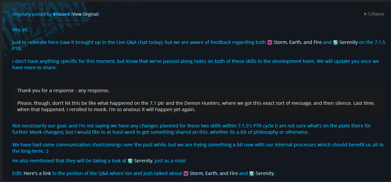The width and height of the screenshot is (391, 182).
Task: Open the Serenity link at the end of the Edit line
Action: [x=265, y=173]
